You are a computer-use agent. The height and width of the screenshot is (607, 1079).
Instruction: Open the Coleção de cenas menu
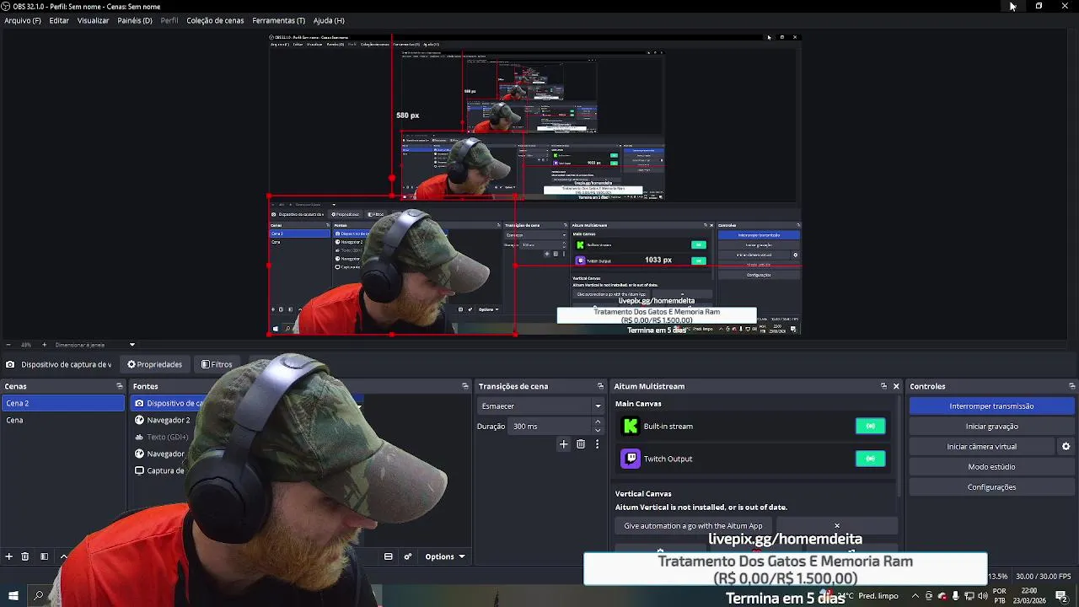pyautogui.click(x=215, y=20)
